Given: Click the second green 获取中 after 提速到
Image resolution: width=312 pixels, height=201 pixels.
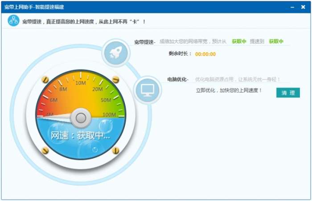Looking at the screenshot, I should [276, 41].
